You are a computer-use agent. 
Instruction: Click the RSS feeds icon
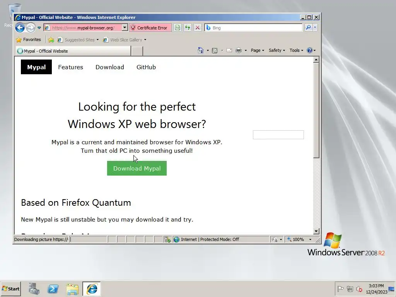pos(215,51)
